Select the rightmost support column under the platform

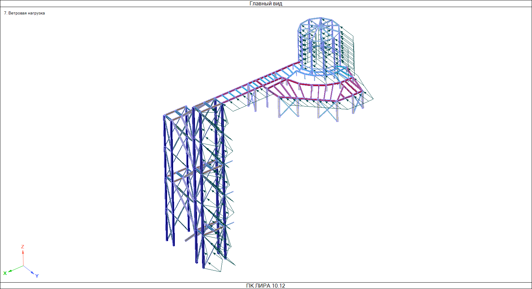pyautogui.click(x=362, y=101)
